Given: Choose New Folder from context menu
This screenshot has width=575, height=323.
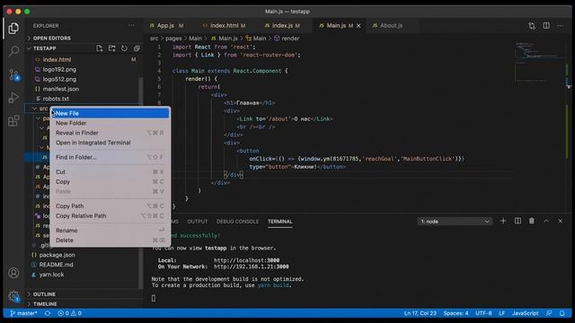Looking at the screenshot, I should point(110,123).
